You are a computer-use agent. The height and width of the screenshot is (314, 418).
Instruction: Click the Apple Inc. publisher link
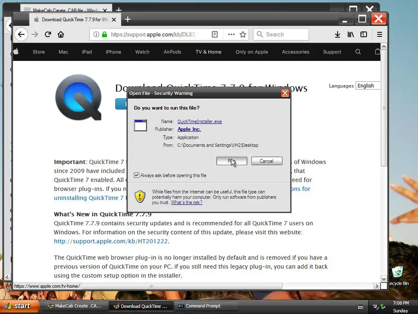coord(189,129)
